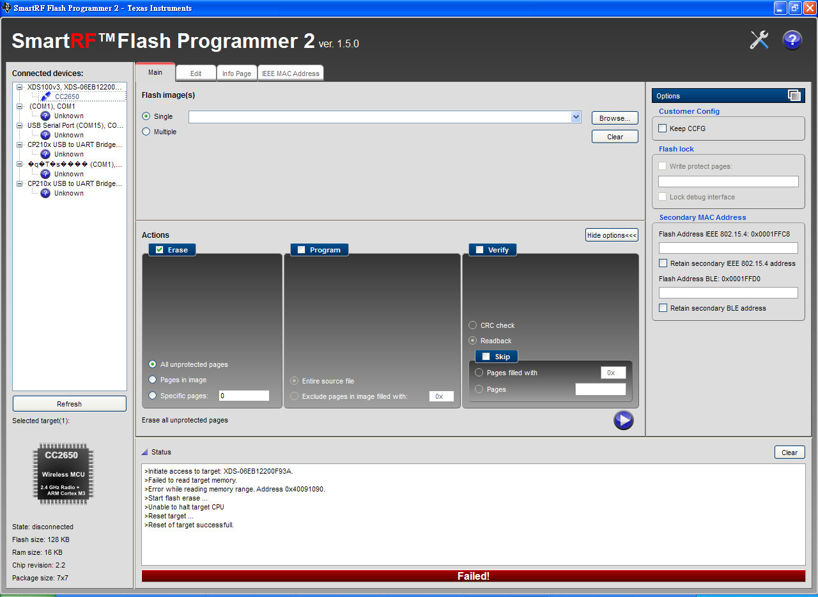
Task: Open the flash image path dropdown
Action: pos(576,117)
